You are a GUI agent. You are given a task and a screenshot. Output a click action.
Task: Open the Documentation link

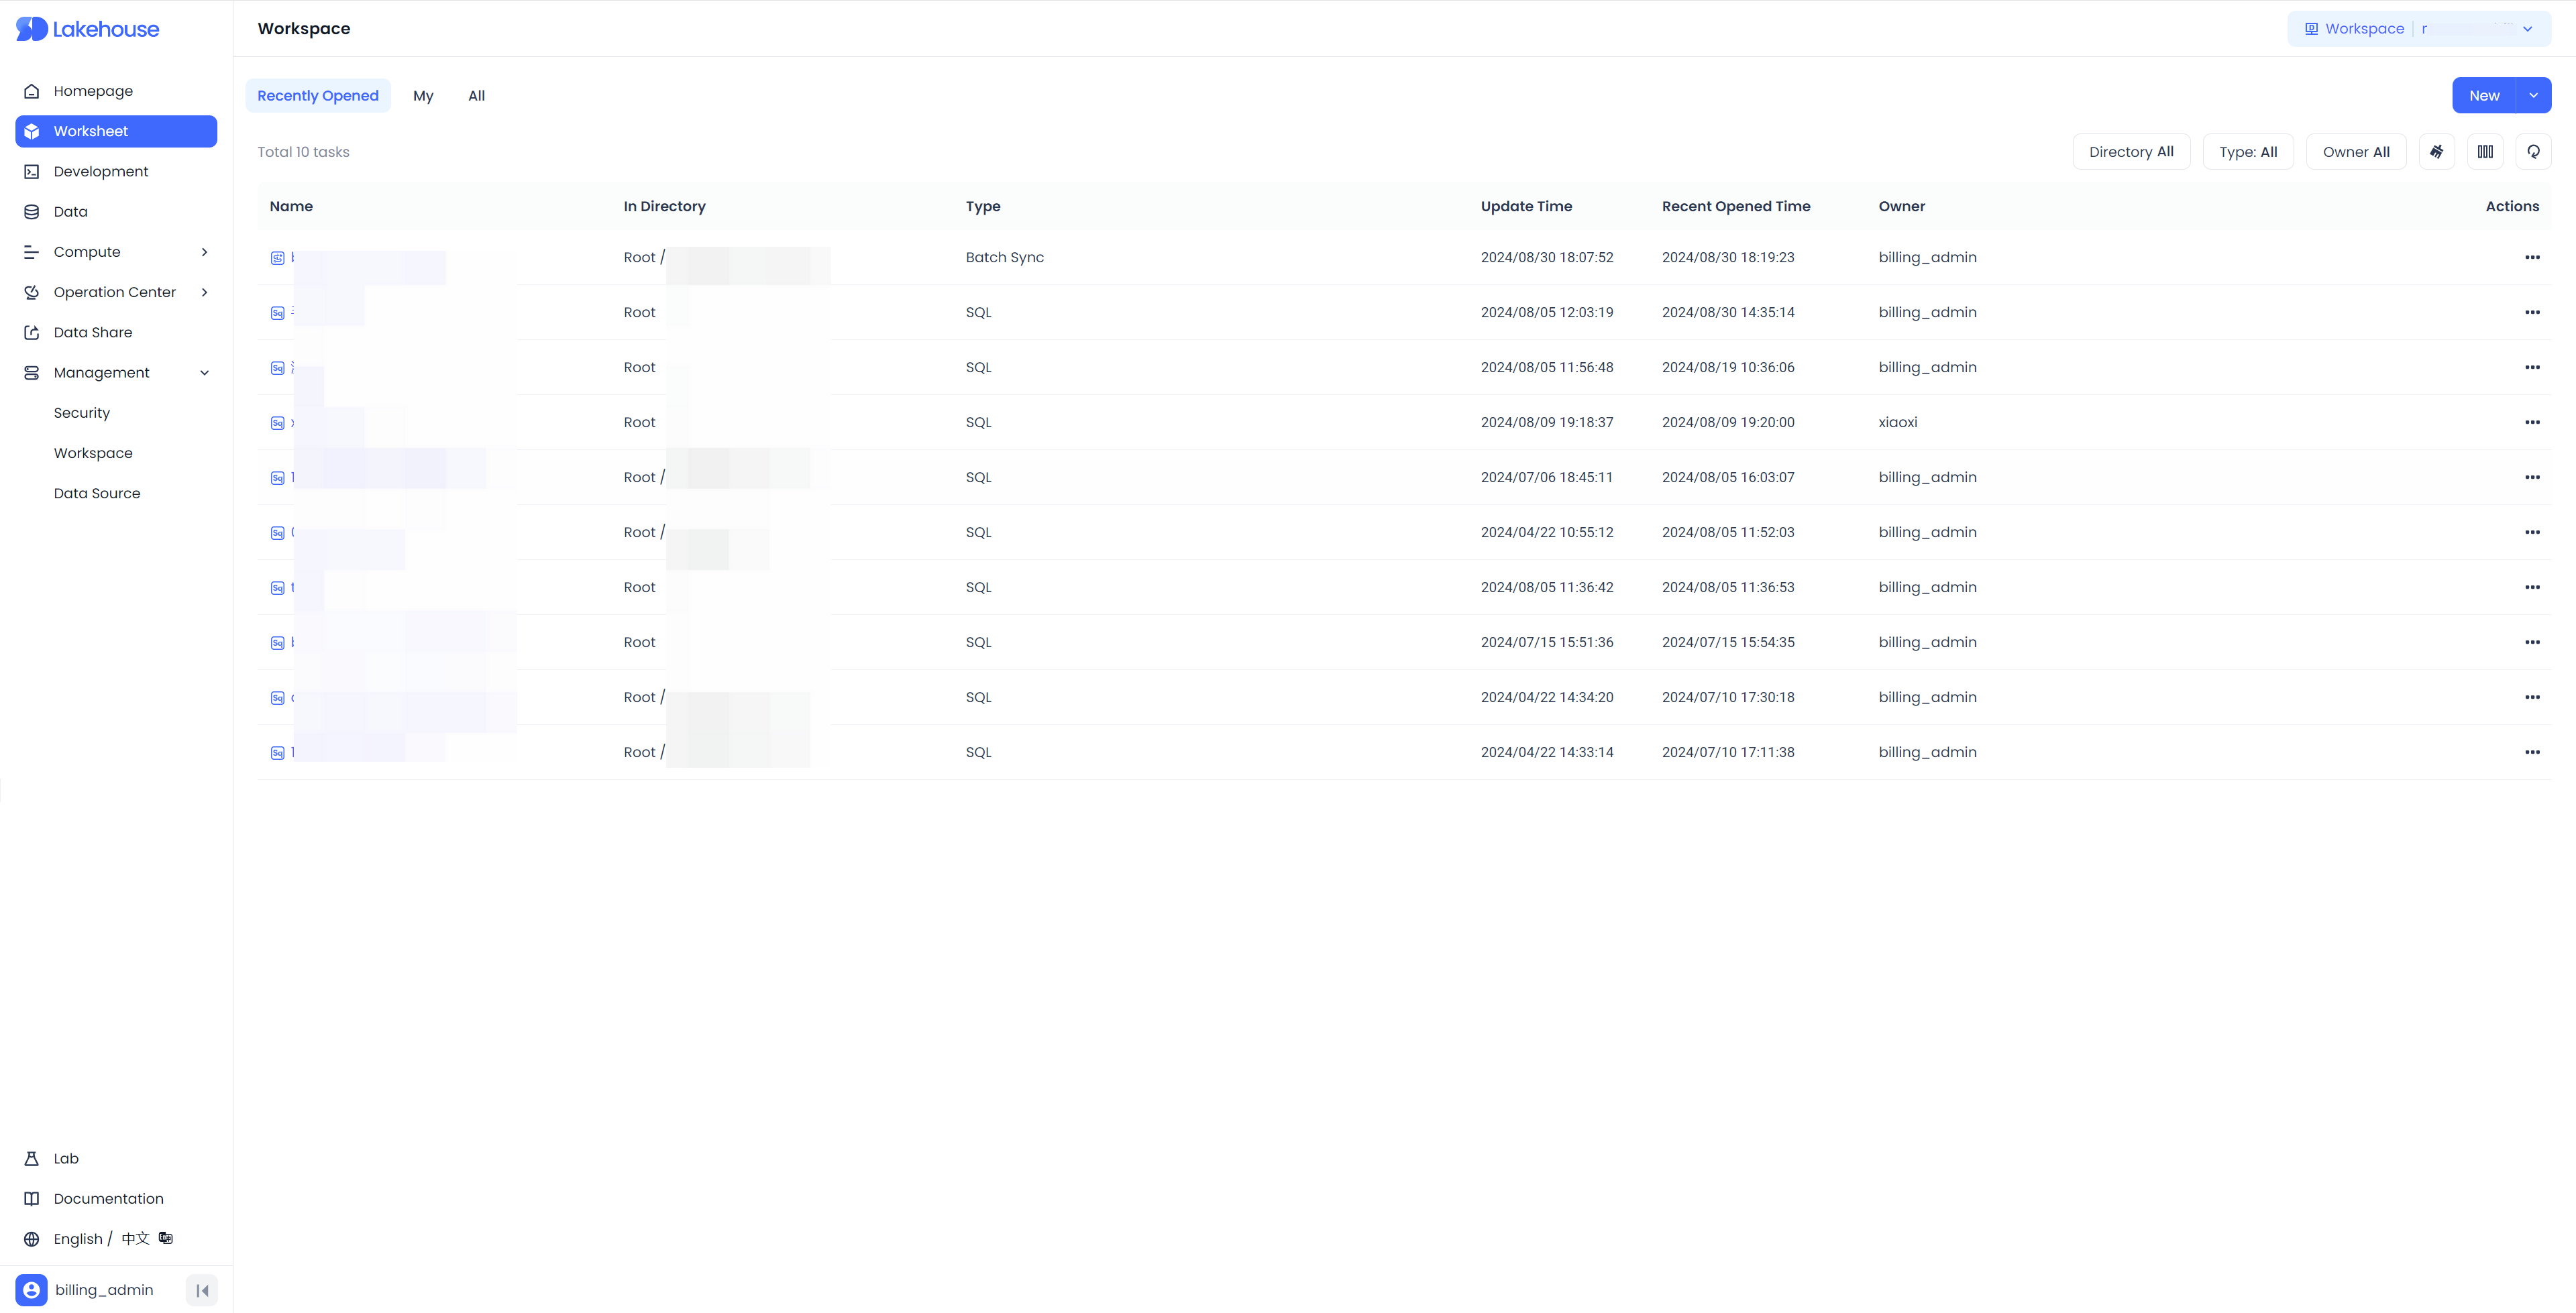pos(108,1198)
